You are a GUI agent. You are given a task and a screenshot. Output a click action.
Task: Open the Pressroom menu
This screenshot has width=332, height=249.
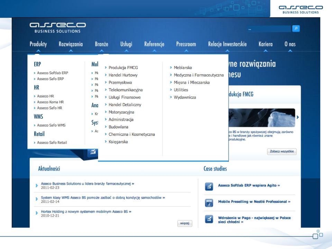186,44
